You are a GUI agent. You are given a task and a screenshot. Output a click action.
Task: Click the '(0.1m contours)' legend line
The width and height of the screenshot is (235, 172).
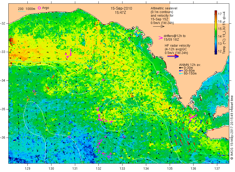pyautogui.click(x=162, y=12)
